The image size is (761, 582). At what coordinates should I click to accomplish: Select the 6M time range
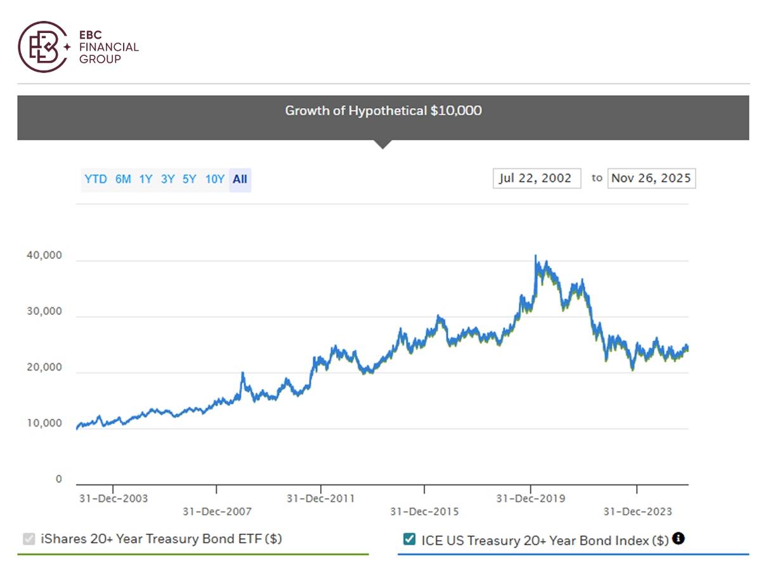pos(122,180)
